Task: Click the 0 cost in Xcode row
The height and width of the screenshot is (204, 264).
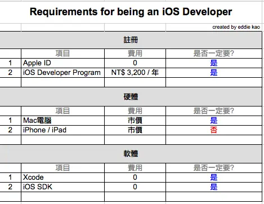Action: click(135, 178)
